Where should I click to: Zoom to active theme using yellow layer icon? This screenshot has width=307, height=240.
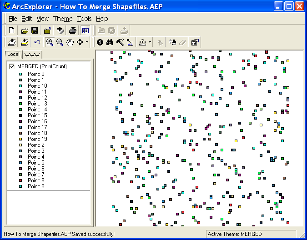click(x=25, y=42)
